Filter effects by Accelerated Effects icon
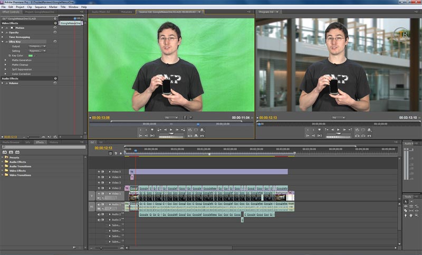The height and width of the screenshot is (255, 422). 5,152
